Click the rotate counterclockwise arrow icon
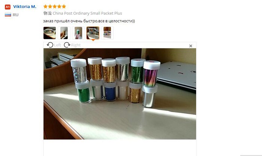The height and width of the screenshot is (156, 262). click(50, 45)
